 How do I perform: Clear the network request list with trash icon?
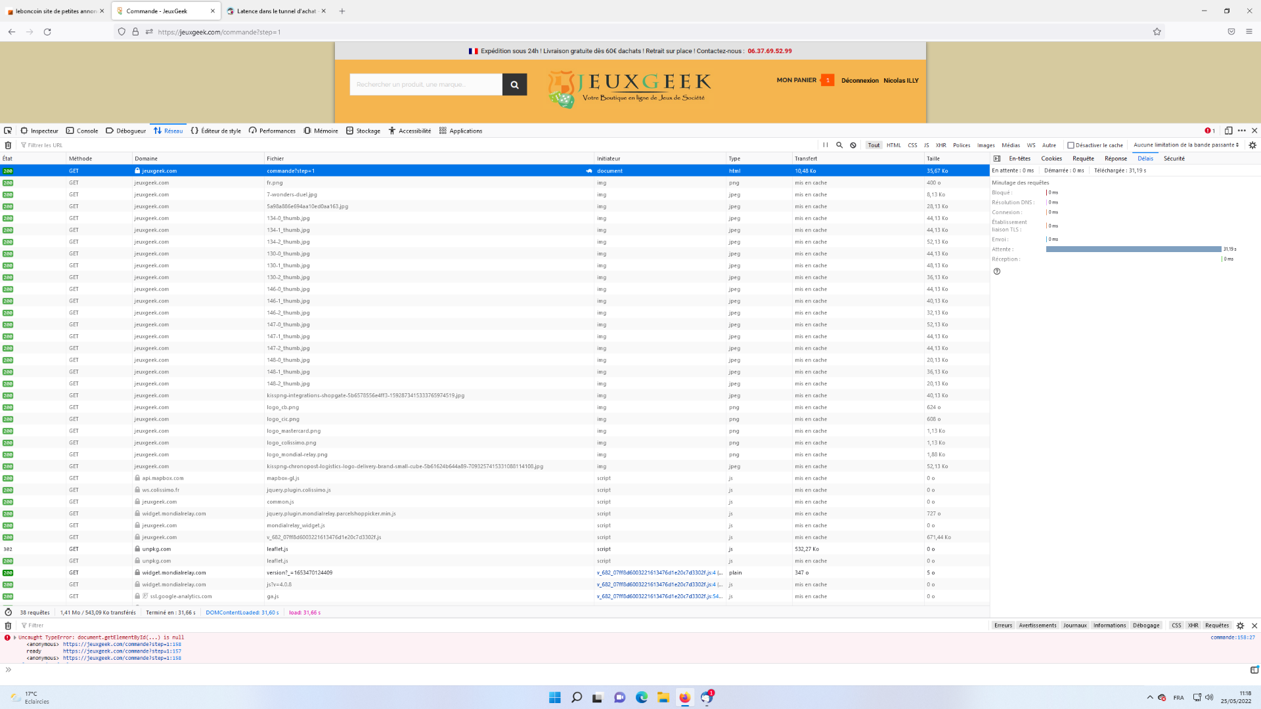pos(8,145)
